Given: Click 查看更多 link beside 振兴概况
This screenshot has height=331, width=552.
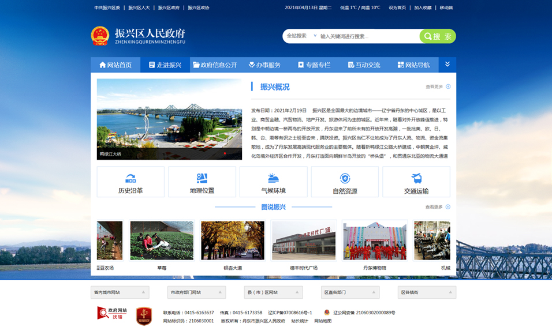Looking at the screenshot, I should (x=438, y=87).
